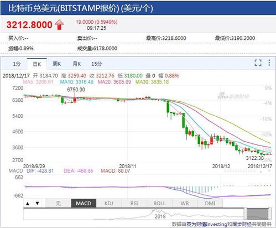Viewport: 276px width, 228px height.
Task: Click the MA5: 3208.91 legend
Action: click(x=38, y=82)
